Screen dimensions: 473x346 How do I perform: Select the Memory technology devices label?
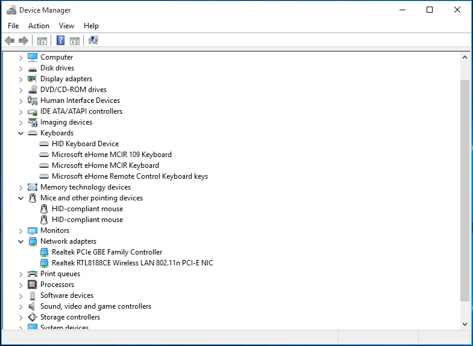tap(86, 187)
